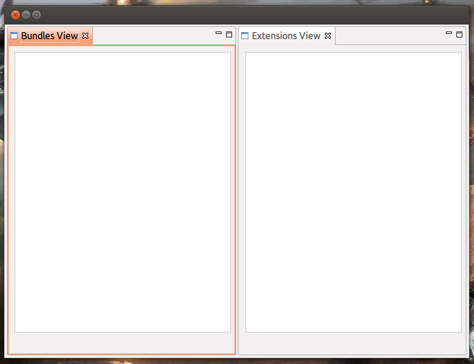Select the Bundles View tab

point(50,36)
